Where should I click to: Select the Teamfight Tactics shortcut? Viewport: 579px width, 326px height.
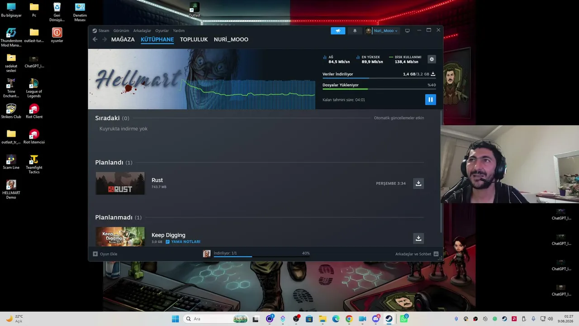coord(34,164)
